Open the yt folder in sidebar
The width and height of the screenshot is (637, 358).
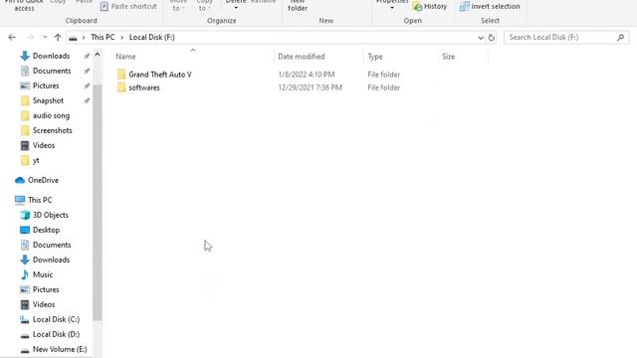pos(36,160)
